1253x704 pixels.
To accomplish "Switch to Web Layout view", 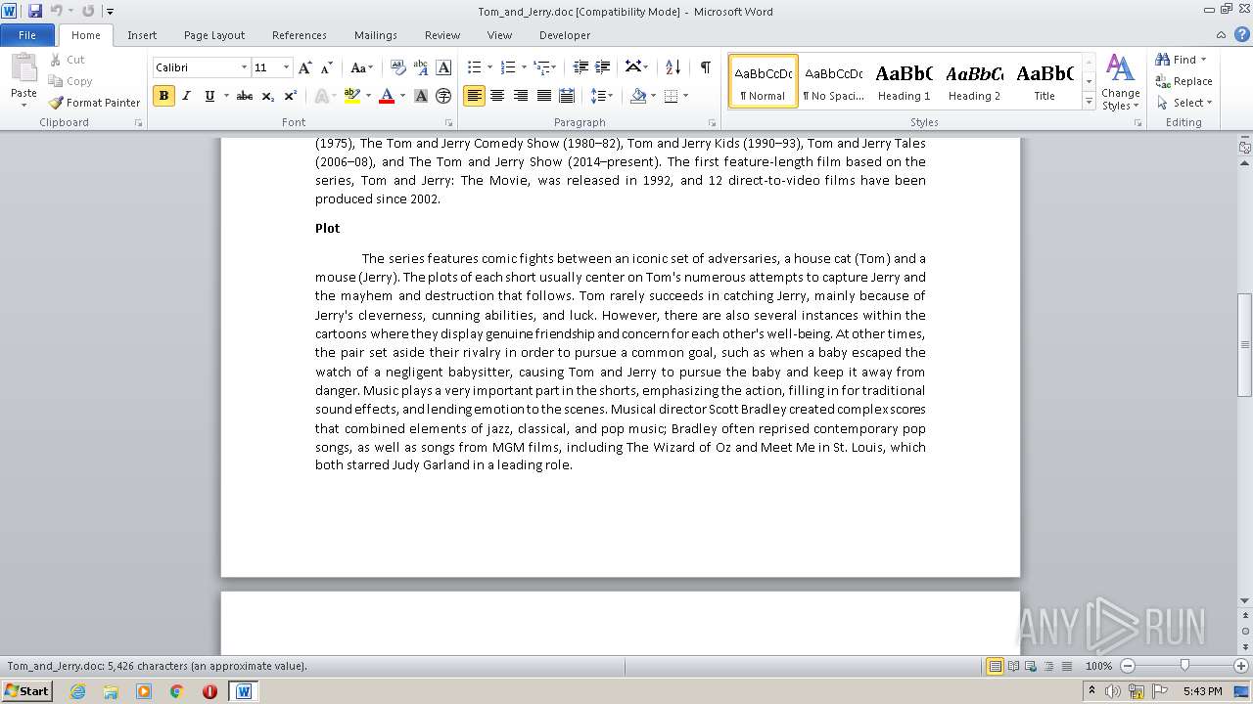I will pyautogui.click(x=1031, y=666).
